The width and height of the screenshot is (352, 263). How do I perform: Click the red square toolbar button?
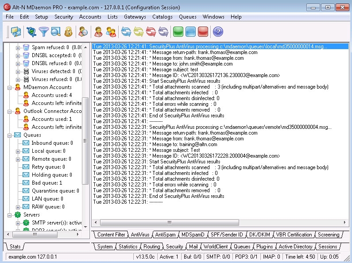(203, 31)
